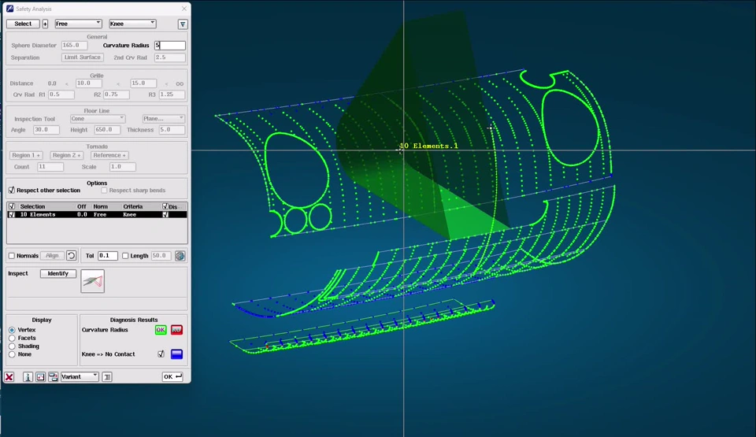Image resolution: width=756 pixels, height=437 pixels.
Task: Click the reset window icon next to info
Action: pyautogui.click(x=40, y=376)
